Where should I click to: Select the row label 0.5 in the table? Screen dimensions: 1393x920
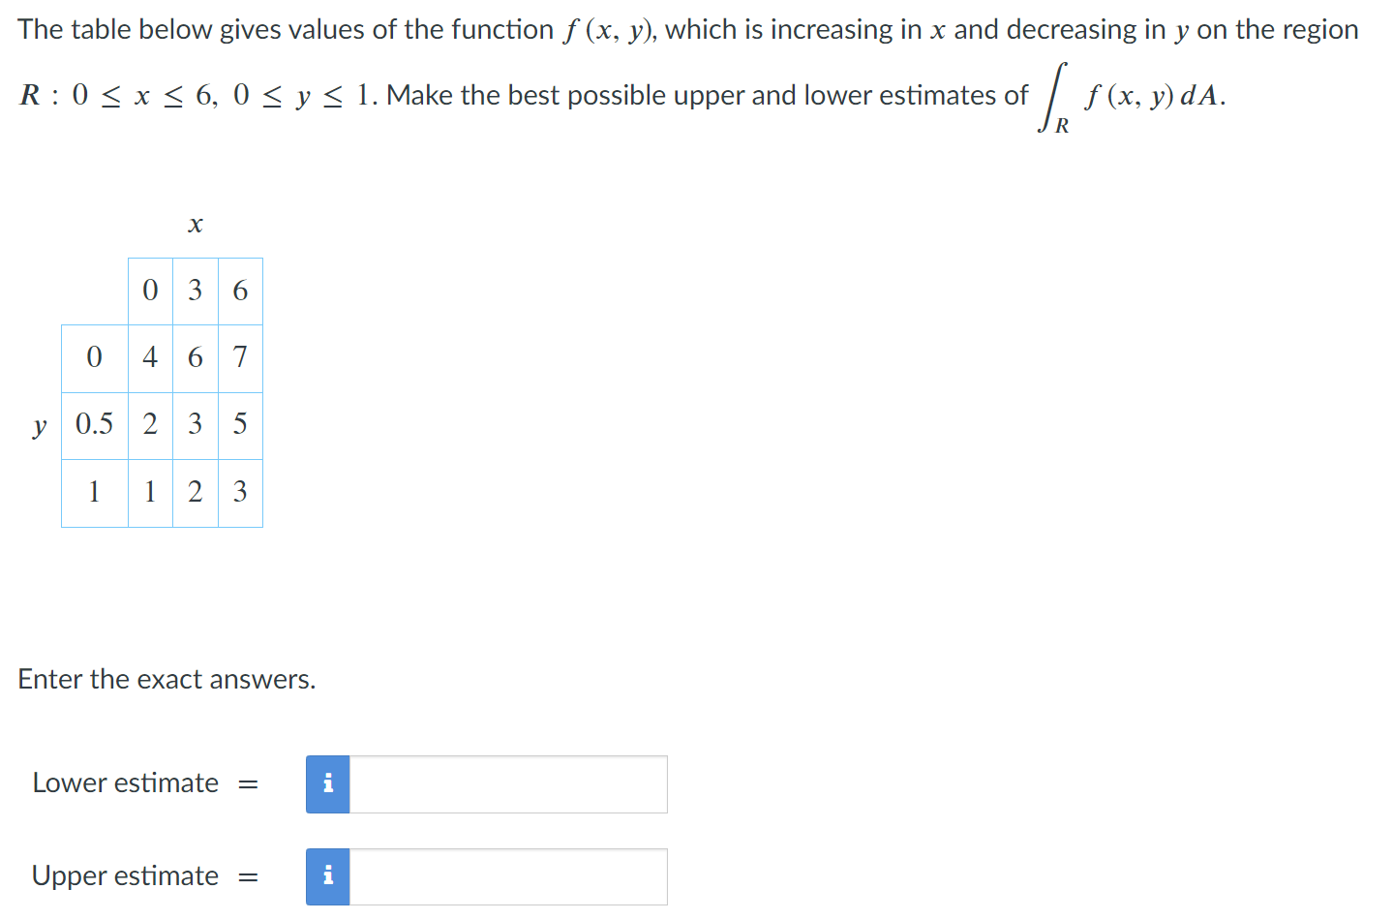click(94, 423)
